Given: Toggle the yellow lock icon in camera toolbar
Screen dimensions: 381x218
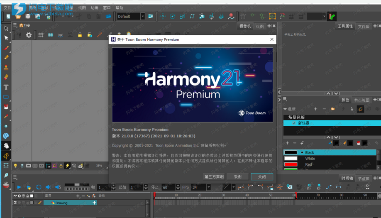Looking at the screenshot, I should [x=80, y=35].
